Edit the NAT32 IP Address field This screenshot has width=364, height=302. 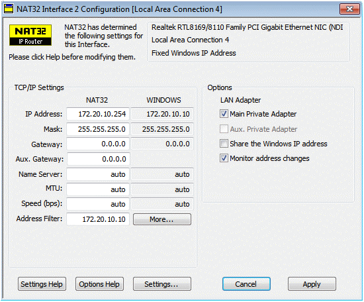(98, 114)
